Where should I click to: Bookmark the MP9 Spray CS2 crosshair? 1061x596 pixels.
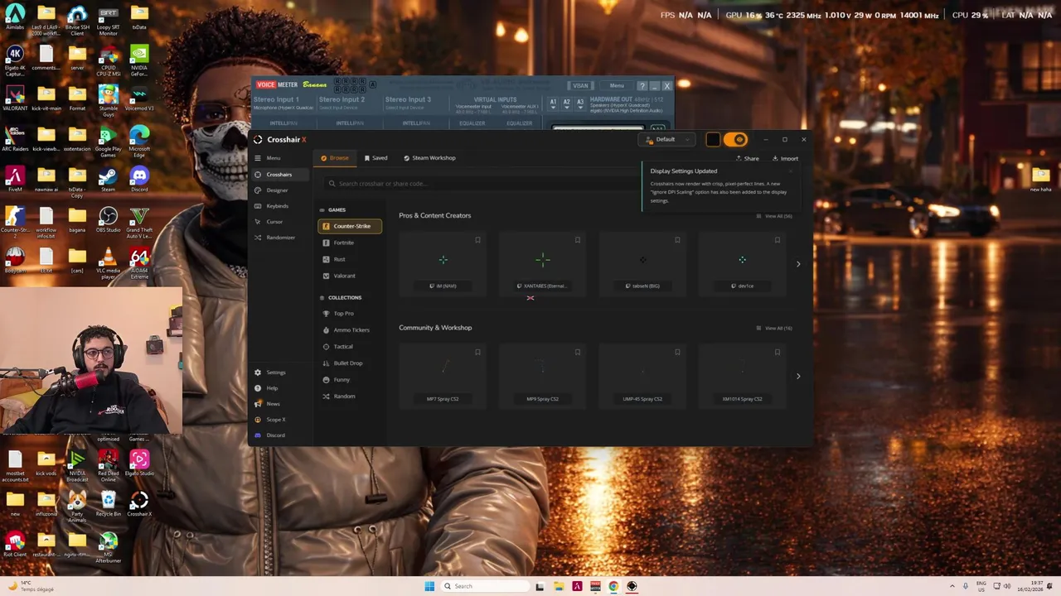578,353
